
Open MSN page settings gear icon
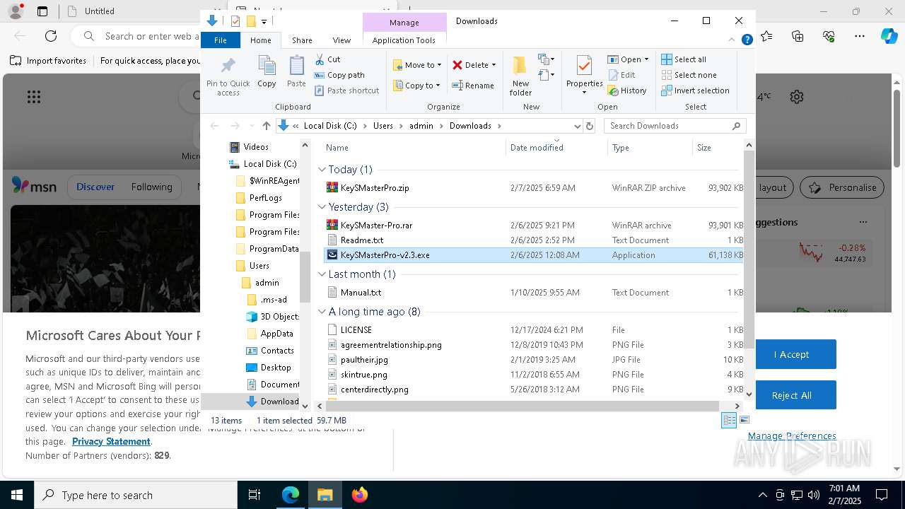[x=797, y=97]
